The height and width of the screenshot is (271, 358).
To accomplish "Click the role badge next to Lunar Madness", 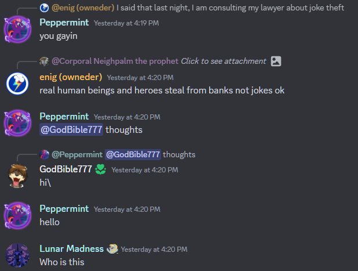I will [112, 249].
